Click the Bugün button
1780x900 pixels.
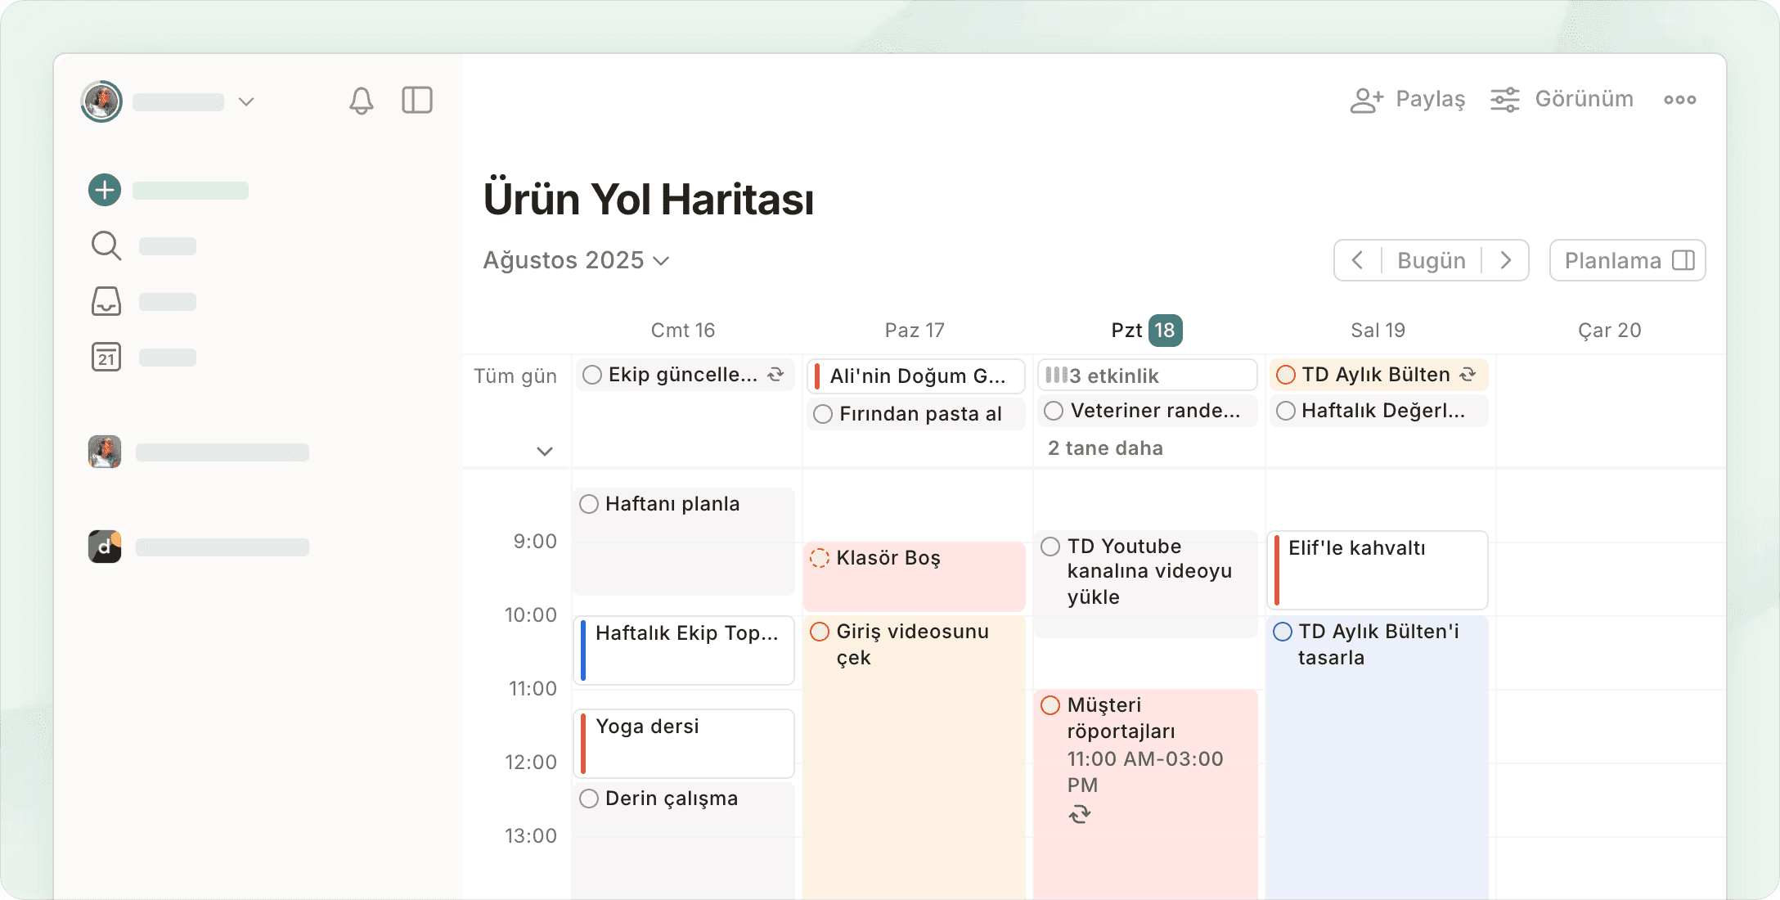click(1431, 260)
